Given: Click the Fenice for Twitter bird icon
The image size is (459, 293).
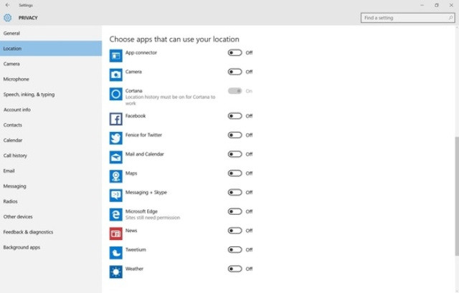Looking at the screenshot, I should click(116, 138).
